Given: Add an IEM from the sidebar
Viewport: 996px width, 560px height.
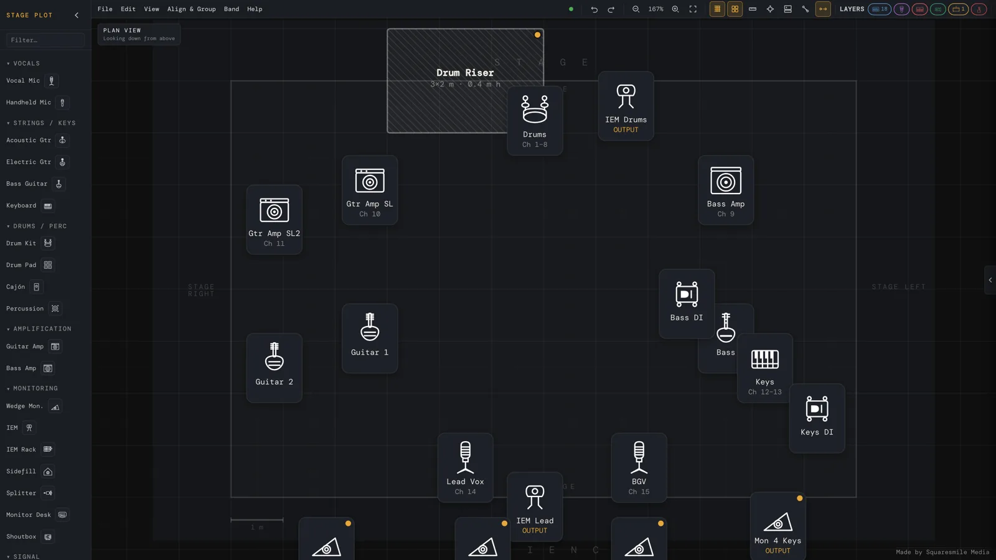Looking at the screenshot, I should 21,428.
